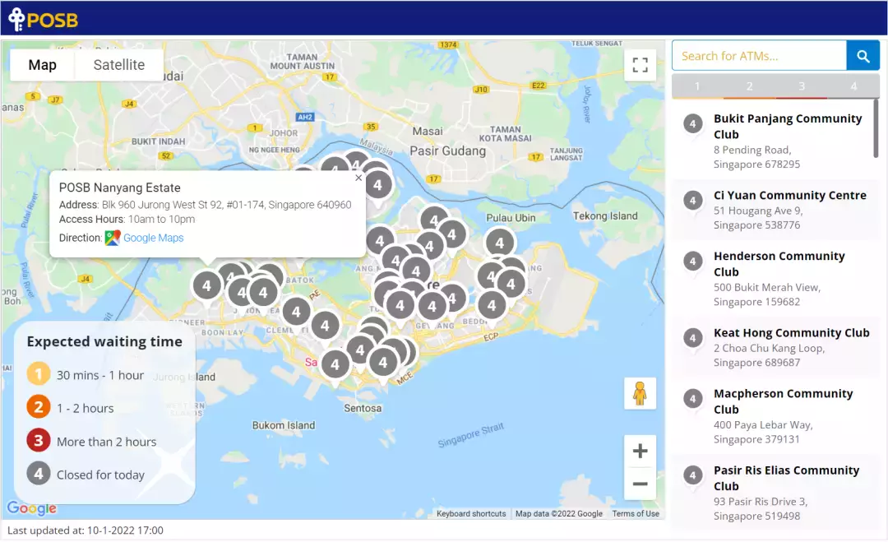The height and width of the screenshot is (542, 888).
Task: Click the Pulau Ubin map marker
Action: tap(500, 243)
